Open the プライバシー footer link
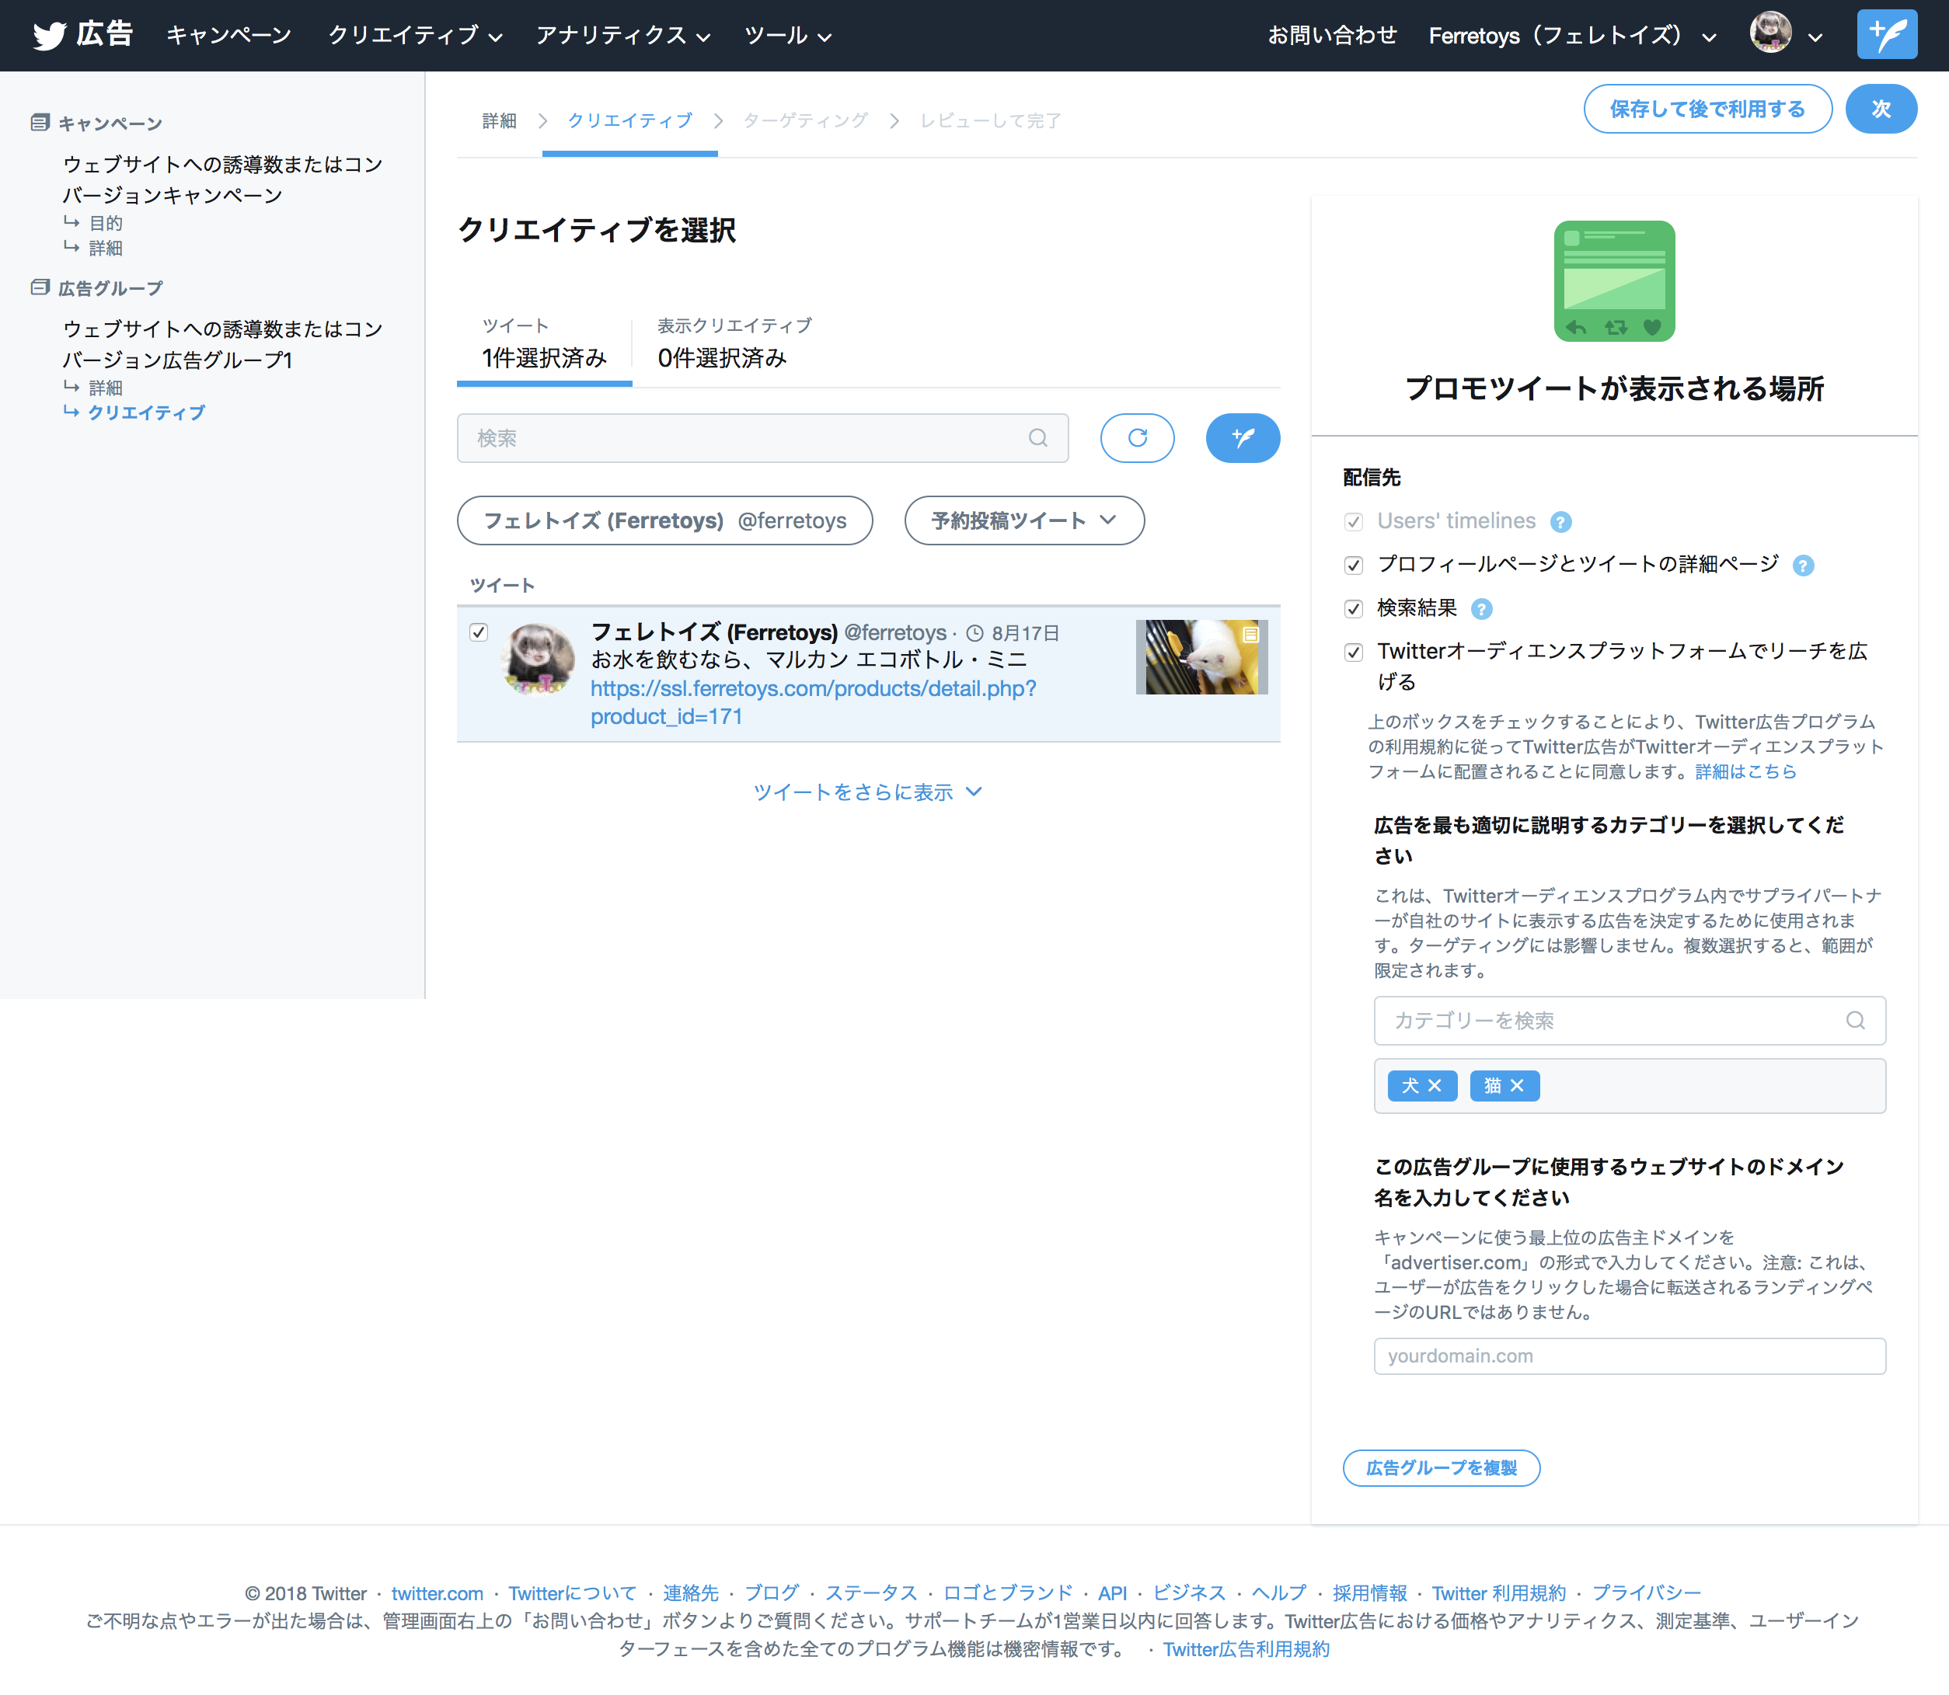 coord(1646,1594)
